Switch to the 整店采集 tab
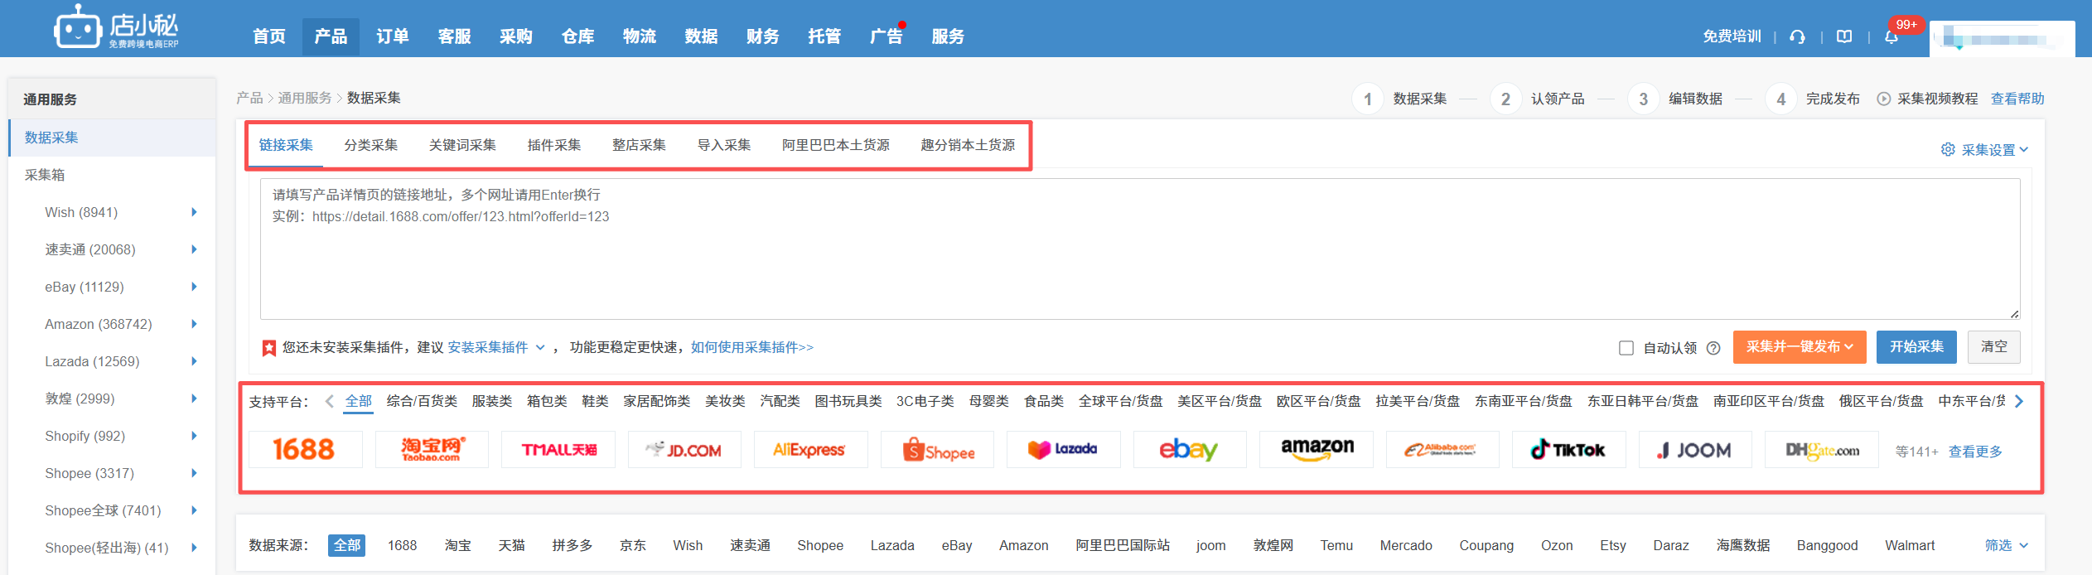This screenshot has width=2092, height=575. pyautogui.click(x=639, y=145)
